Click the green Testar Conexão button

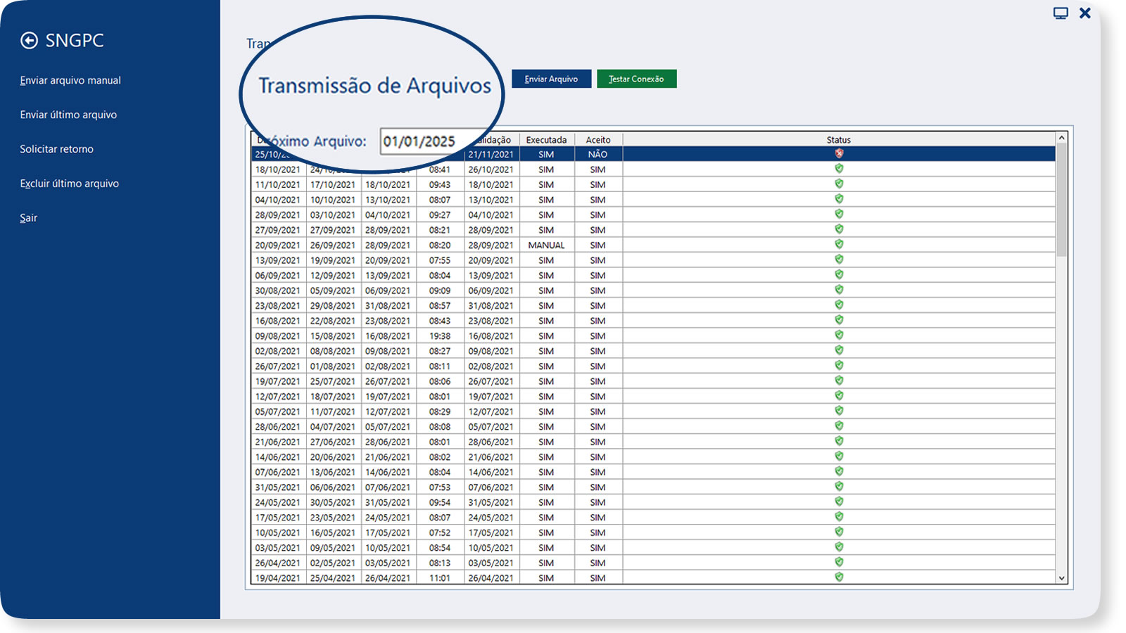[636, 79]
